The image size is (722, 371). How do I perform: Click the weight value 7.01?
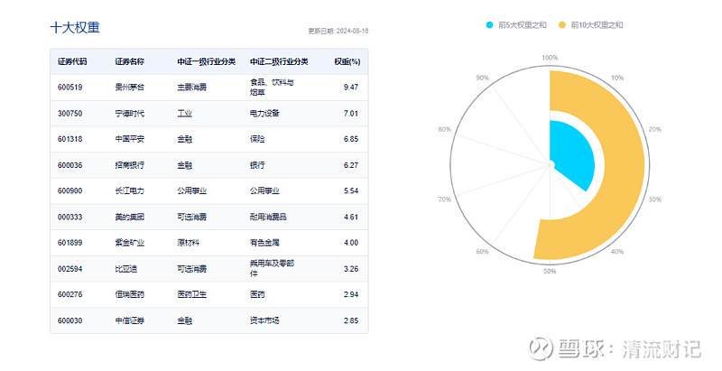point(351,114)
